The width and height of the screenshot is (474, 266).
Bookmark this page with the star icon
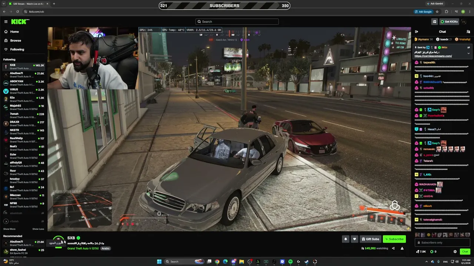[437, 12]
